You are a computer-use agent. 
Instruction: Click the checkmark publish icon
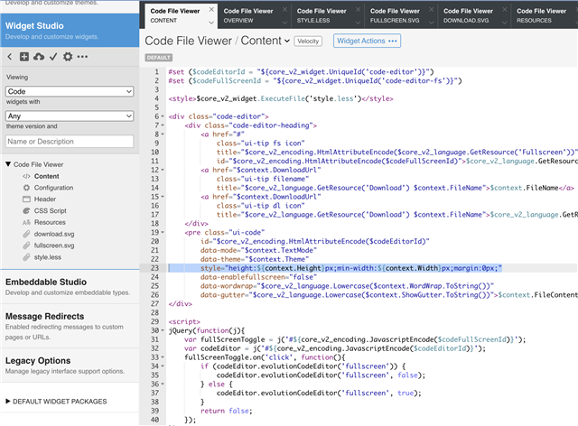53,57
